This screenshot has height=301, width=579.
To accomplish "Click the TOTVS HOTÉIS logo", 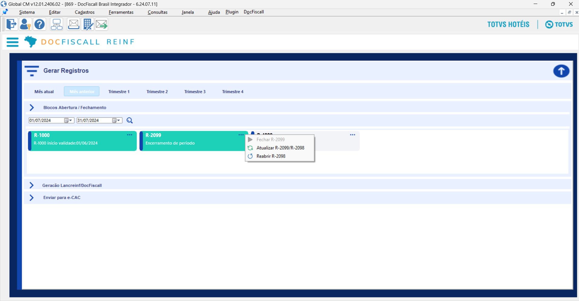I will coord(508,25).
